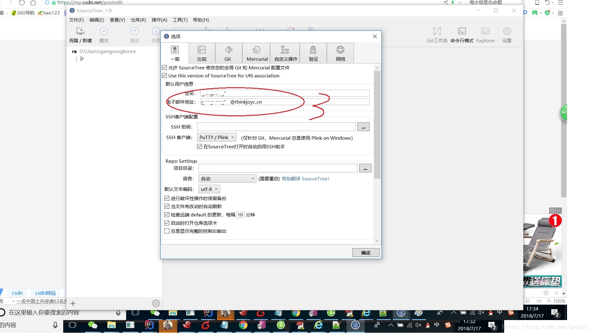This screenshot has width=592, height=333.
Task: Toggle 允许 SourceTree 修改您的全局 Git 和 Mercurial 配置文件 checkbox
Action: [164, 68]
